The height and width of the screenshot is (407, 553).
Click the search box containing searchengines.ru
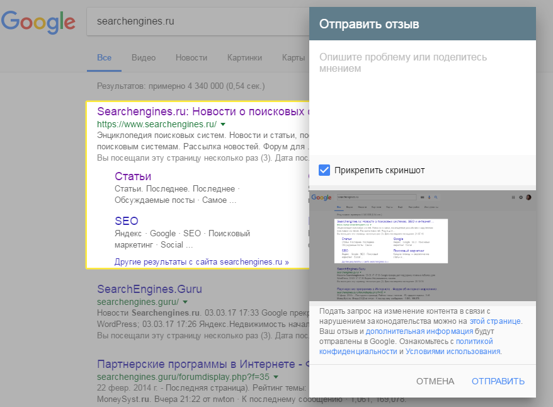(x=198, y=21)
